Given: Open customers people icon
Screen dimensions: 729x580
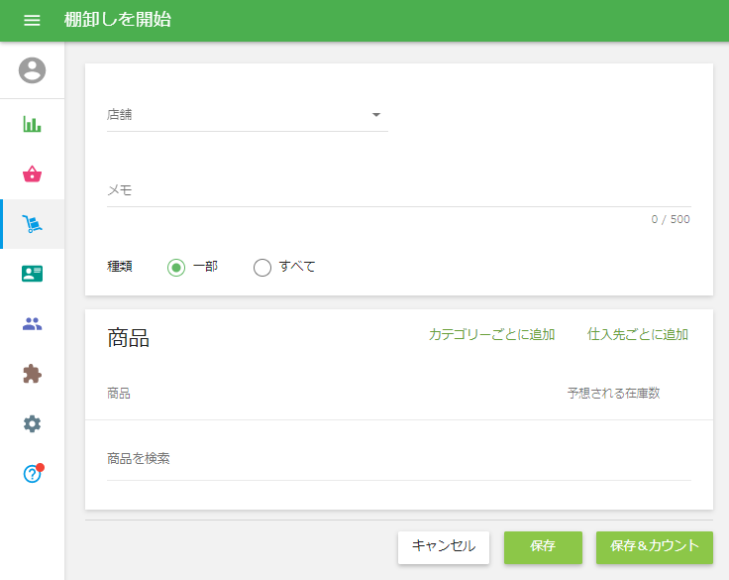Looking at the screenshot, I should click(x=32, y=323).
